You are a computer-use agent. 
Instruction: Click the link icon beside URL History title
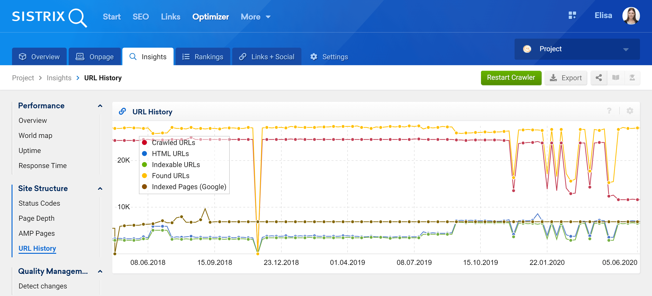pos(123,111)
